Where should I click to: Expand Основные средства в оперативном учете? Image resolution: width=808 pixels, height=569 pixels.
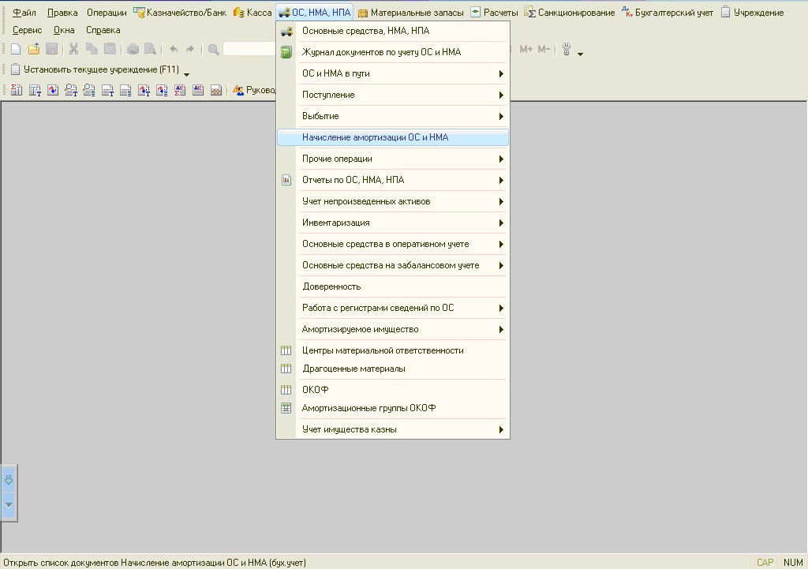393,244
